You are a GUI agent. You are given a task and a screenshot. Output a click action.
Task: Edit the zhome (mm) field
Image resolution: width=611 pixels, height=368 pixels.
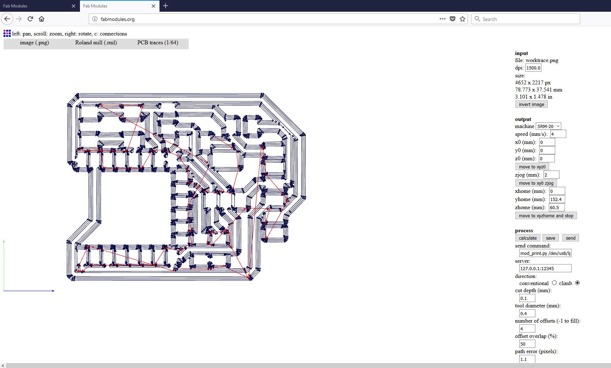point(557,207)
